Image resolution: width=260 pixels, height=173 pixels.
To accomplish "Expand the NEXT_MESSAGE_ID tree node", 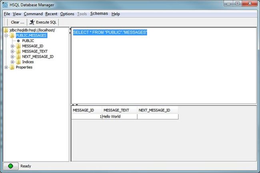I will coord(12,56).
